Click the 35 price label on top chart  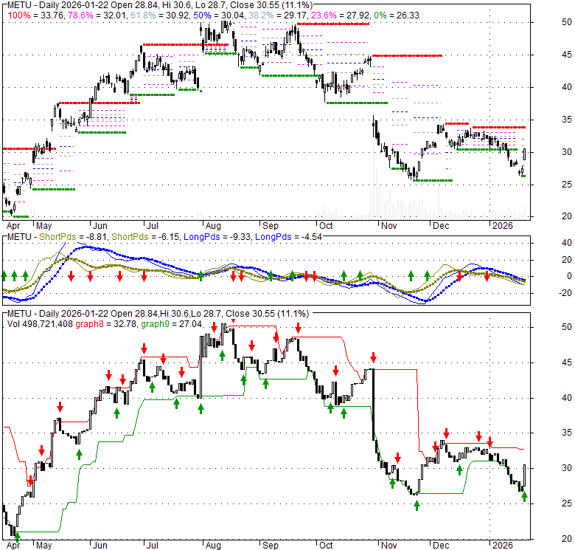click(x=567, y=120)
